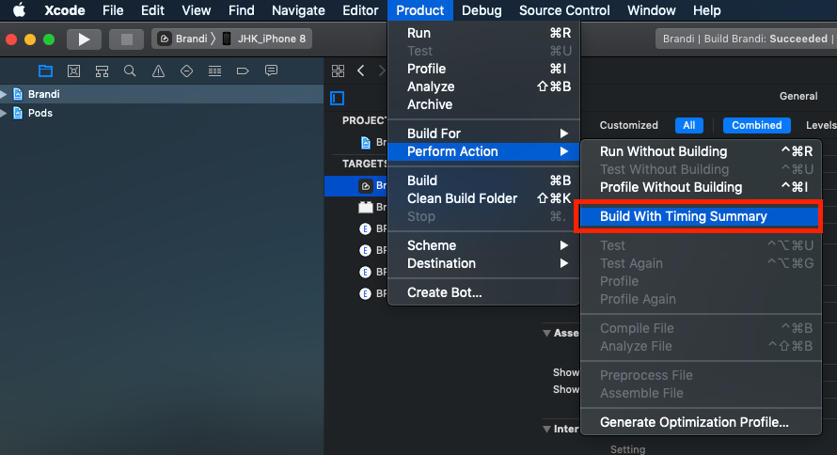Open the Breakpoint navigator

tap(243, 71)
